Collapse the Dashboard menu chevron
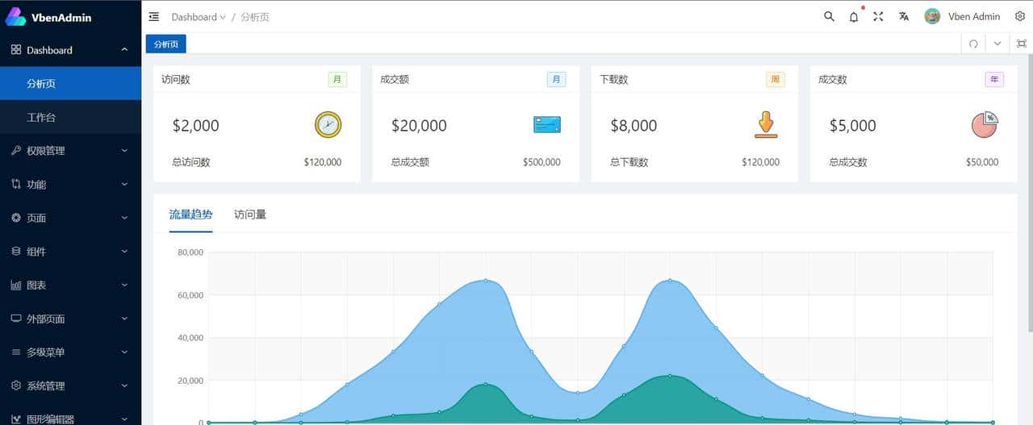Image resolution: width=1033 pixels, height=425 pixels. pyautogui.click(x=124, y=50)
